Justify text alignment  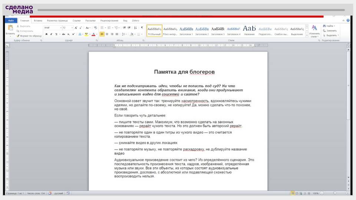click(117, 34)
